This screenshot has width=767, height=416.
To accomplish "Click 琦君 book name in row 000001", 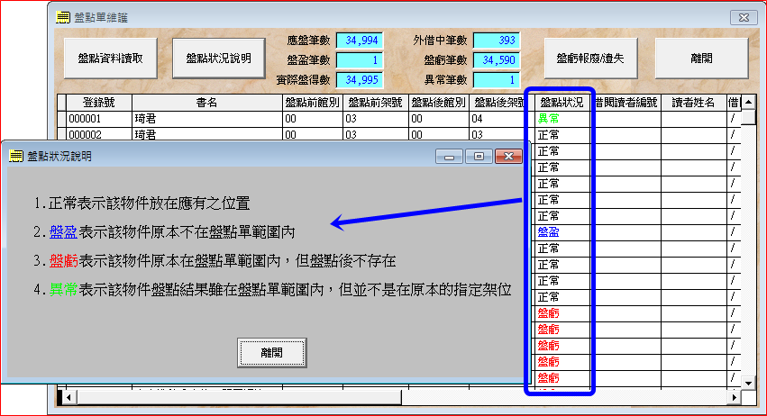I will coord(207,119).
